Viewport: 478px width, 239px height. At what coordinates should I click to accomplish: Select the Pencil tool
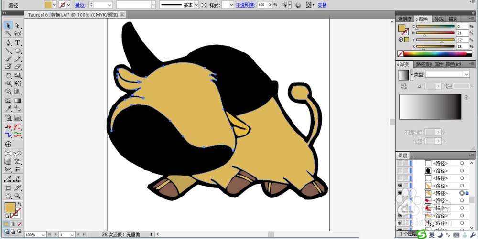pyautogui.click(x=17, y=58)
